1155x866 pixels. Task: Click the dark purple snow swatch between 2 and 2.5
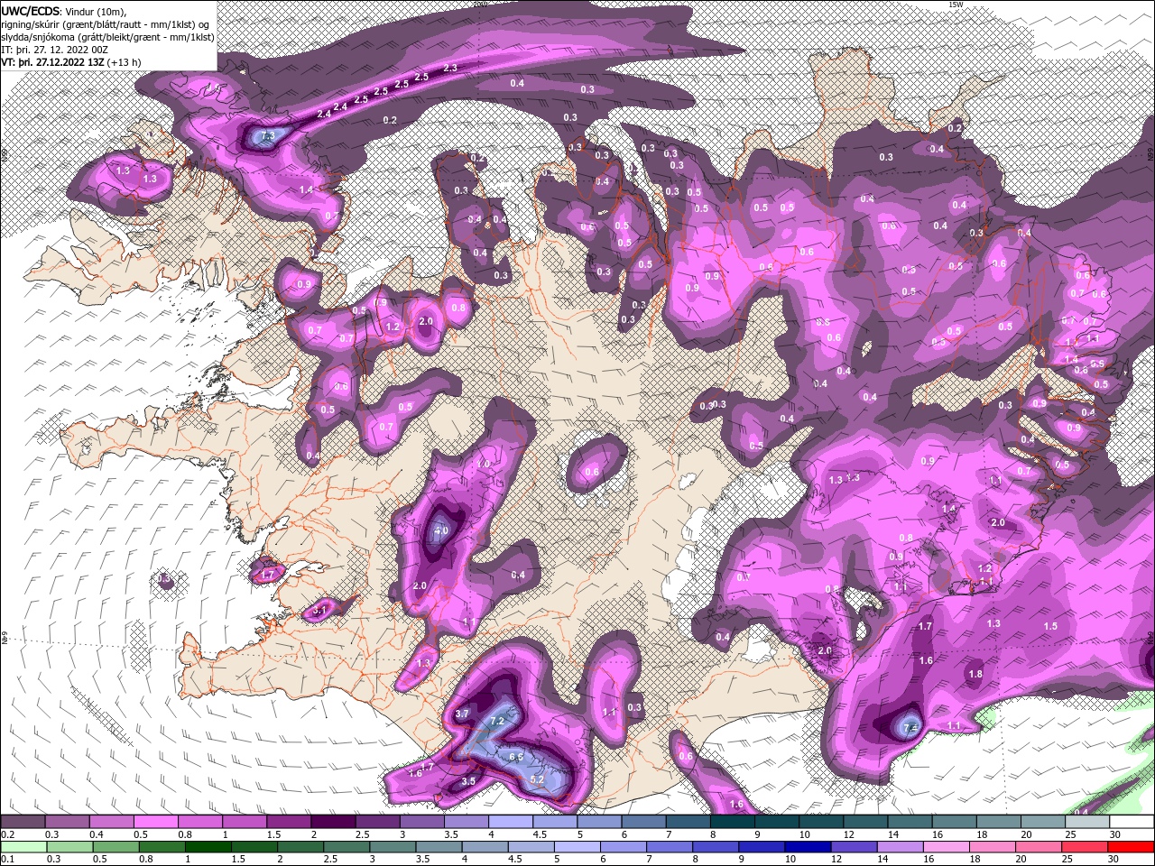333,822
